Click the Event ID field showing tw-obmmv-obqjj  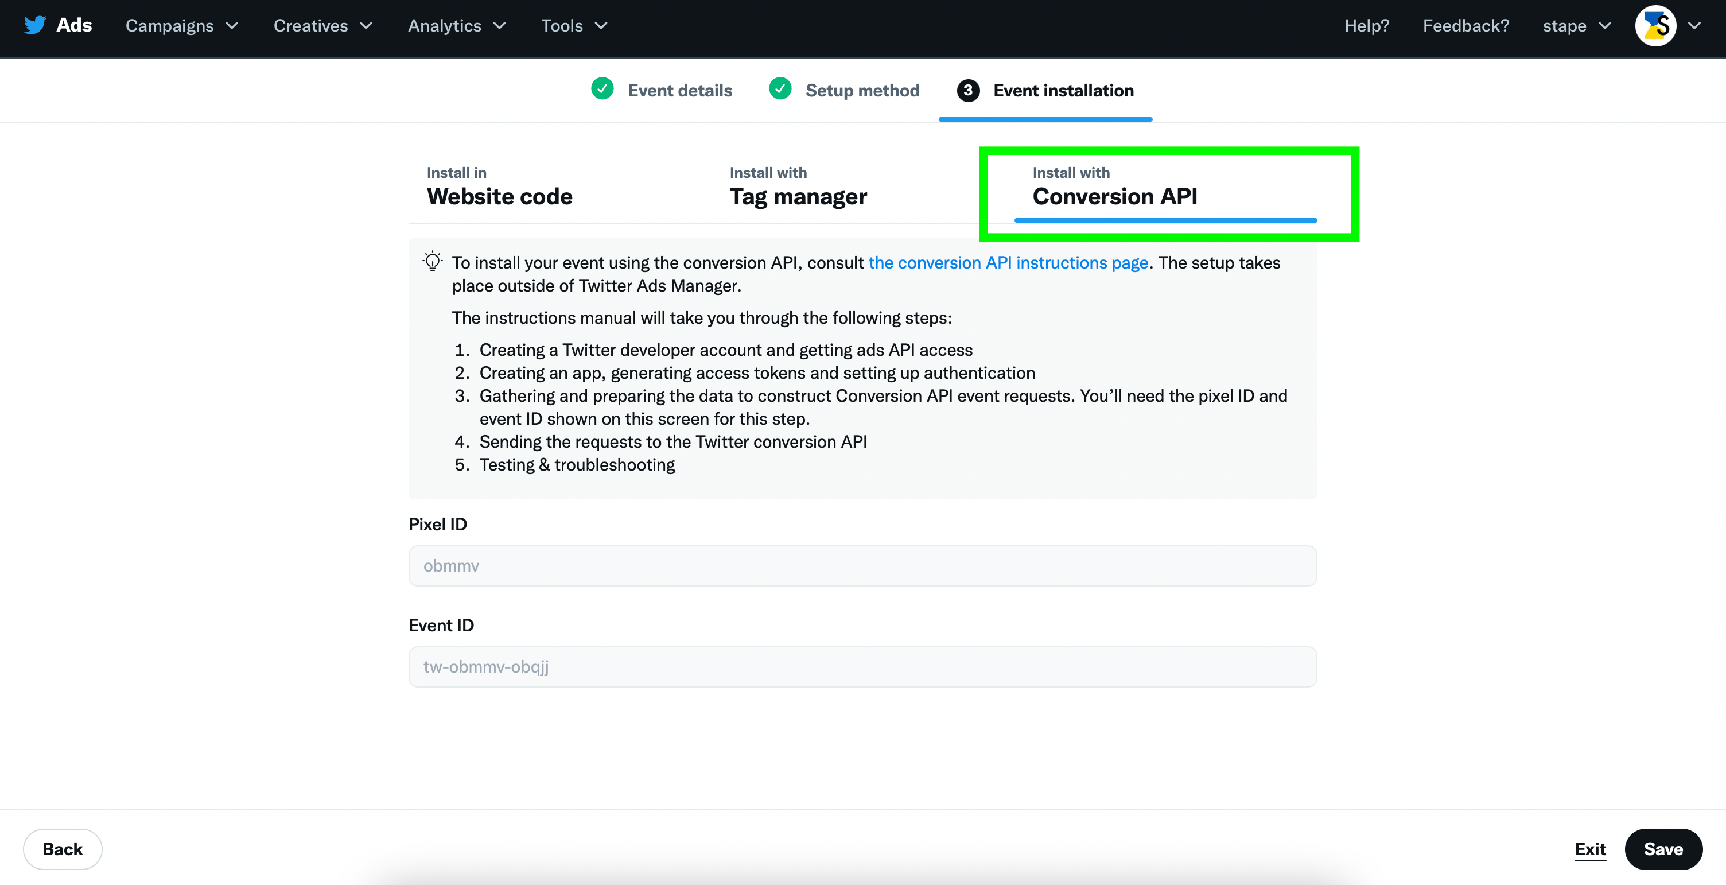coord(862,666)
